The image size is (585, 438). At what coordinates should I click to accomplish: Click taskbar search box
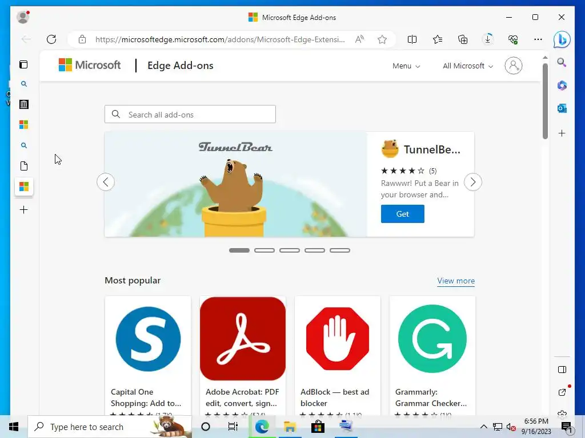pyautogui.click(x=110, y=427)
